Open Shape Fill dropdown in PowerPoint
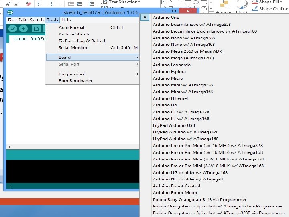 [281, 2]
